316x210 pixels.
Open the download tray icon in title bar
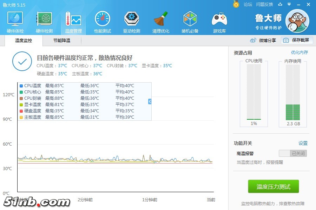coord(280,5)
